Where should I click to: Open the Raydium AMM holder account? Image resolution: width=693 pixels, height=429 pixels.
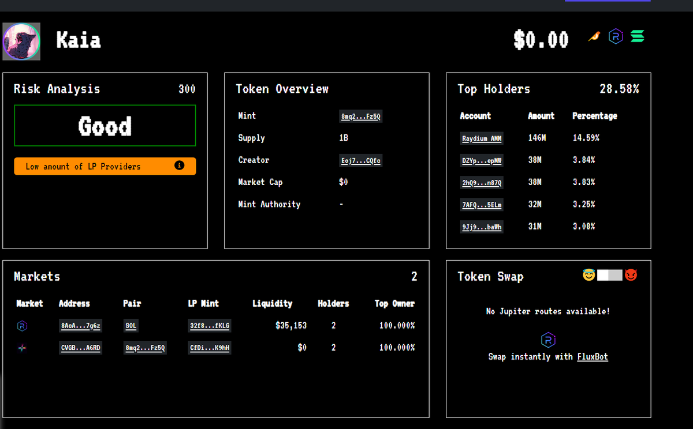point(482,138)
